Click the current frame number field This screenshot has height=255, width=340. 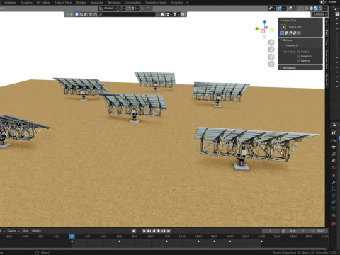[271, 231]
